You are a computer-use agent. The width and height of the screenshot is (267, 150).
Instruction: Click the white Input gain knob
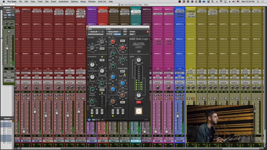tap(139, 60)
